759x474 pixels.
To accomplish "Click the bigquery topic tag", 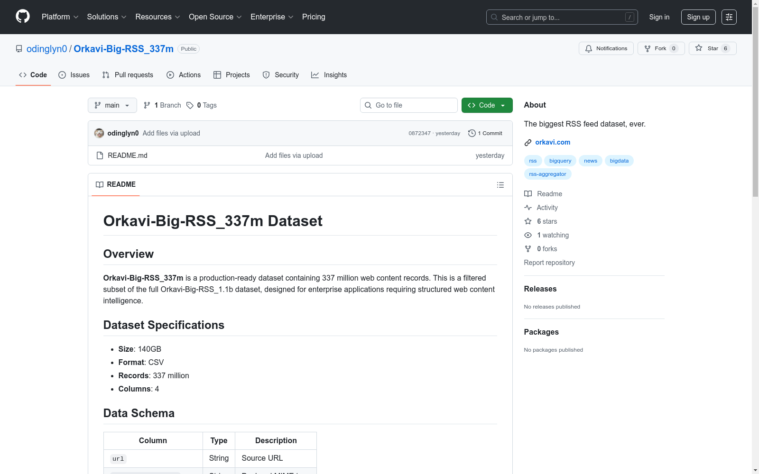I will [560, 161].
